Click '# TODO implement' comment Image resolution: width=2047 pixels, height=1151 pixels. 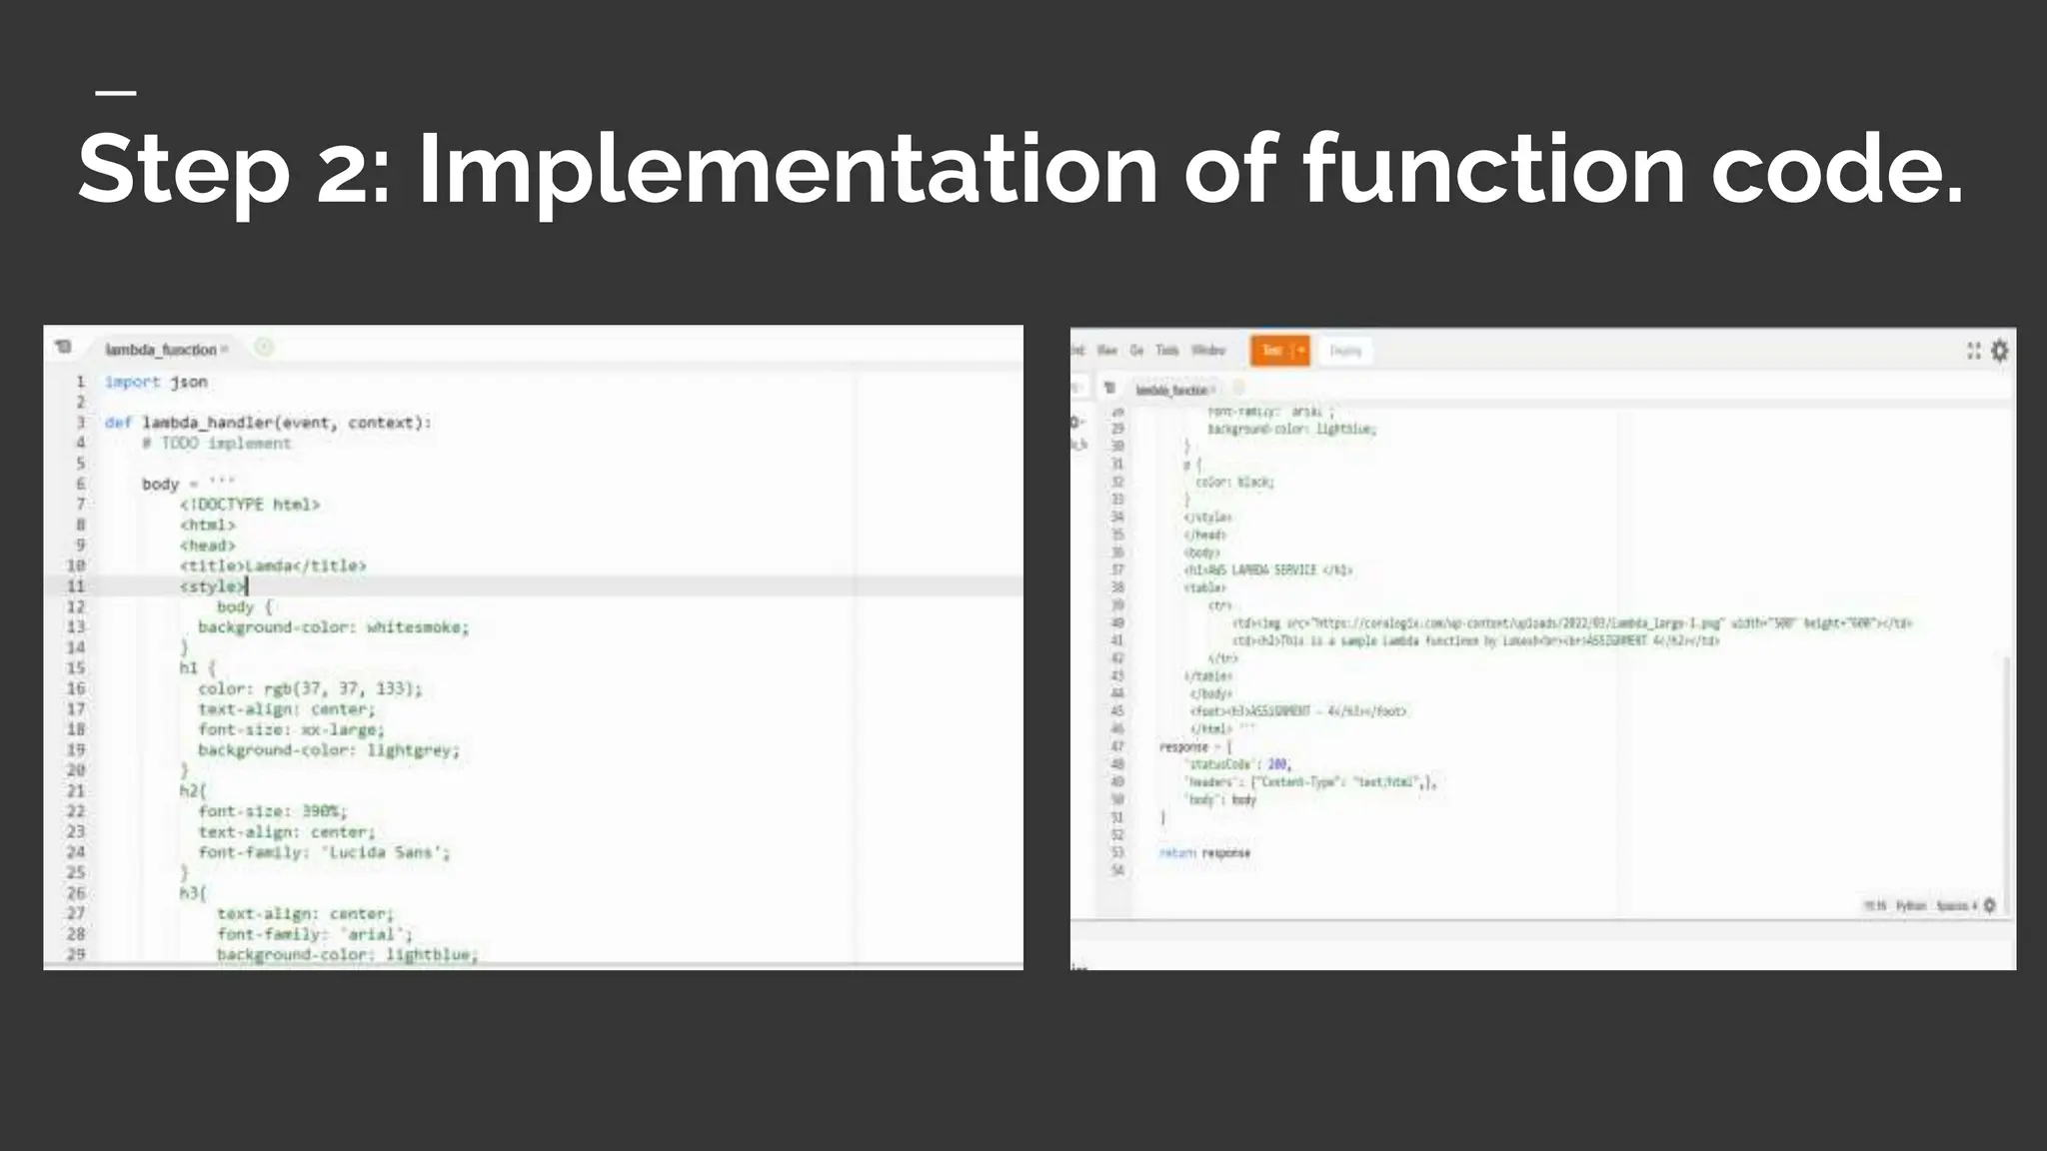click(x=216, y=443)
